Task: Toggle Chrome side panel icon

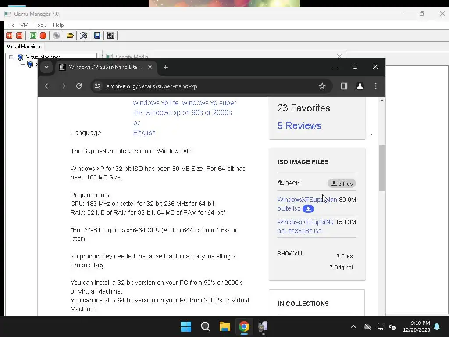Action: (x=344, y=86)
